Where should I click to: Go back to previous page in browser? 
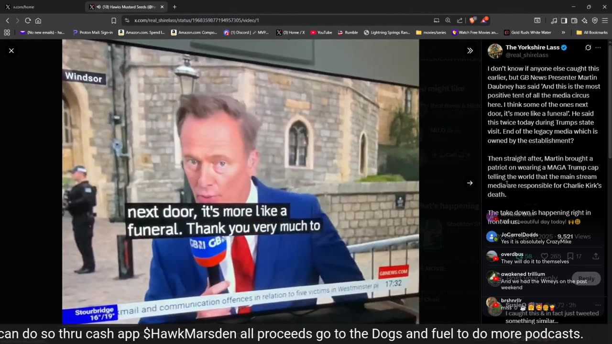[8, 21]
